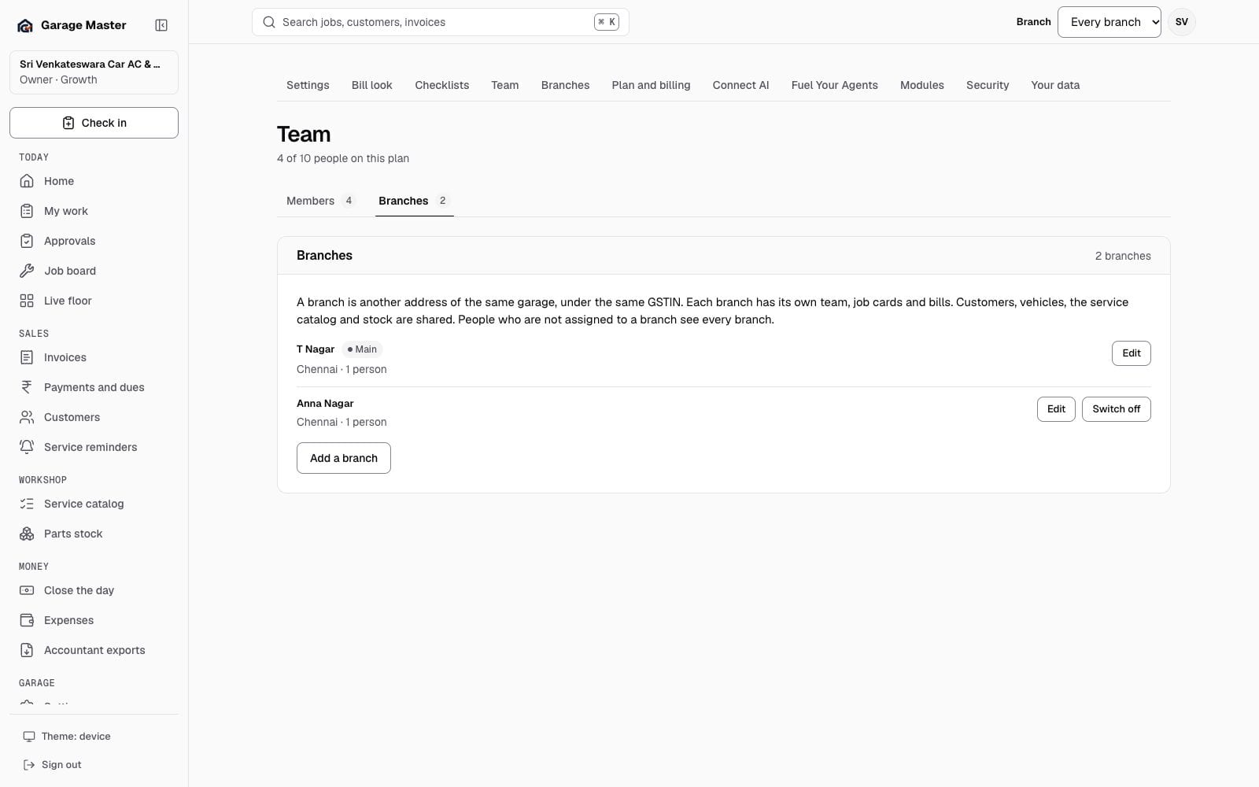Switch off the Anna Nagar branch
Image resolution: width=1259 pixels, height=787 pixels.
1116,409
